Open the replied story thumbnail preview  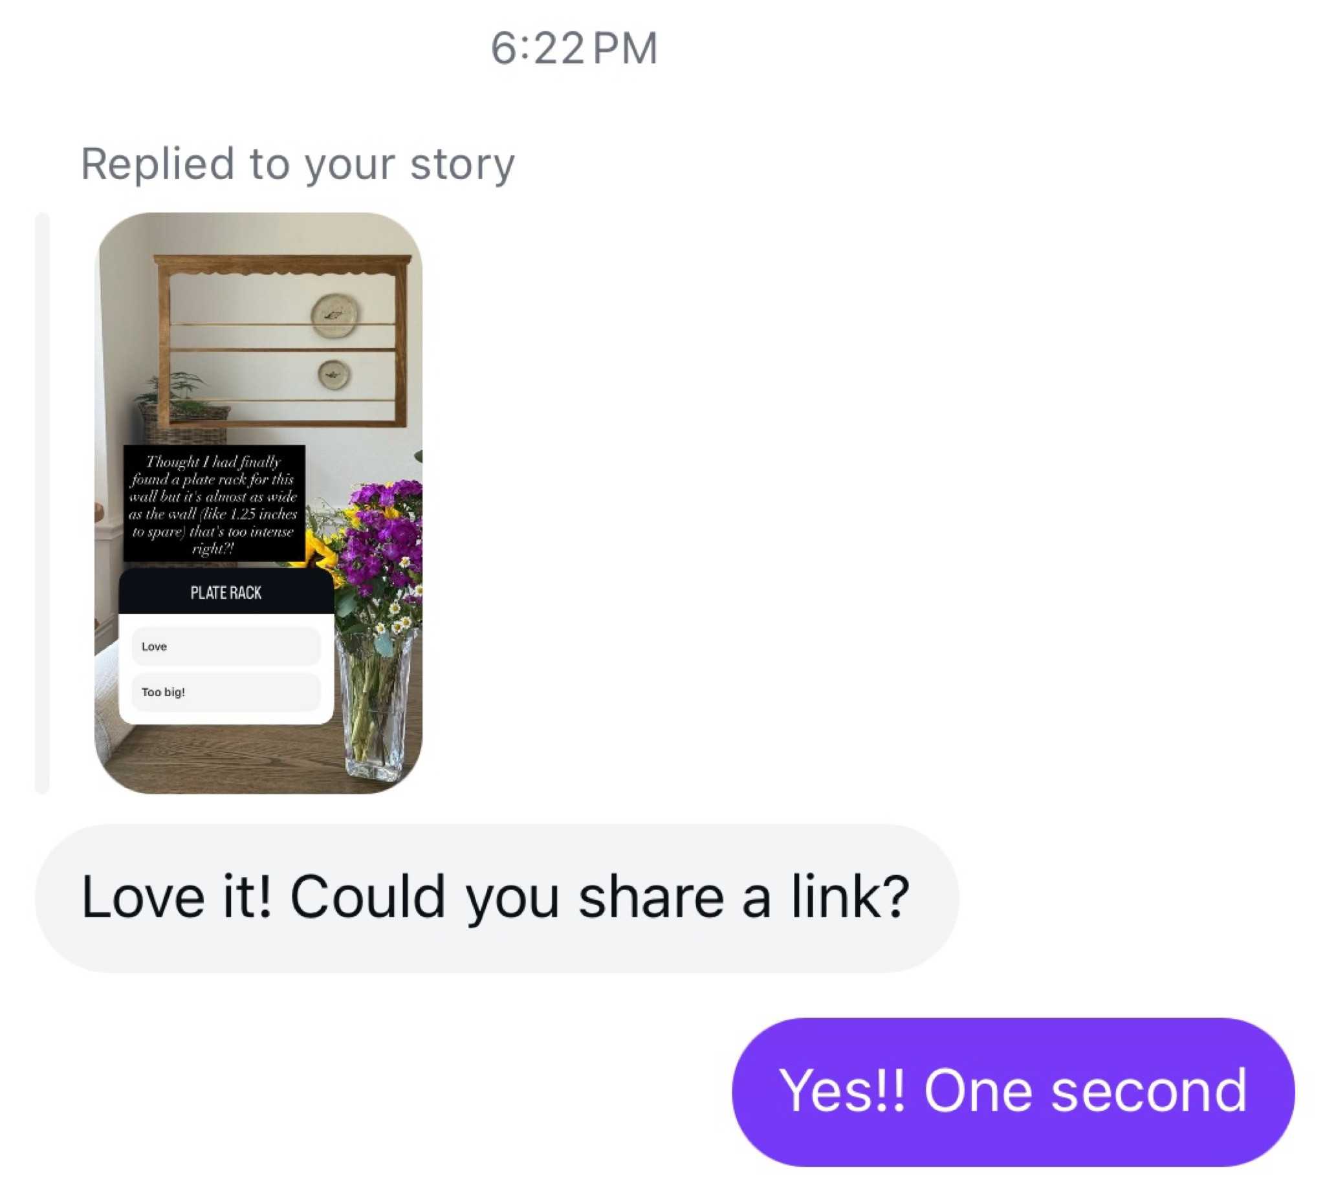pos(258,502)
